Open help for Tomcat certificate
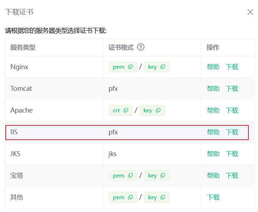Screen dimensions: 258x212 point(213,89)
